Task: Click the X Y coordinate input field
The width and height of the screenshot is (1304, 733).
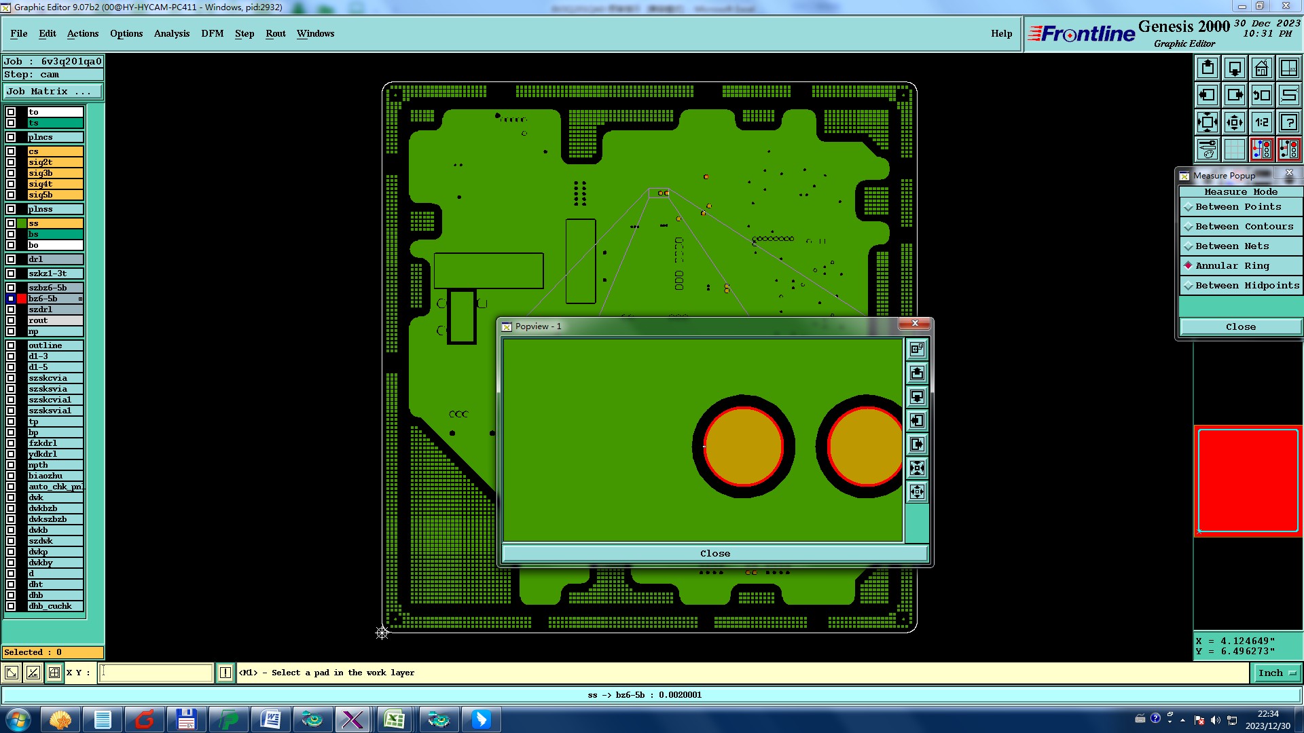Action: (156, 673)
